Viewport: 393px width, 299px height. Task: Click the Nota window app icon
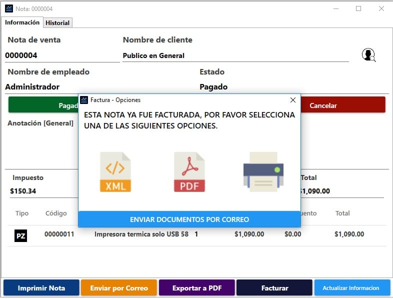point(8,8)
